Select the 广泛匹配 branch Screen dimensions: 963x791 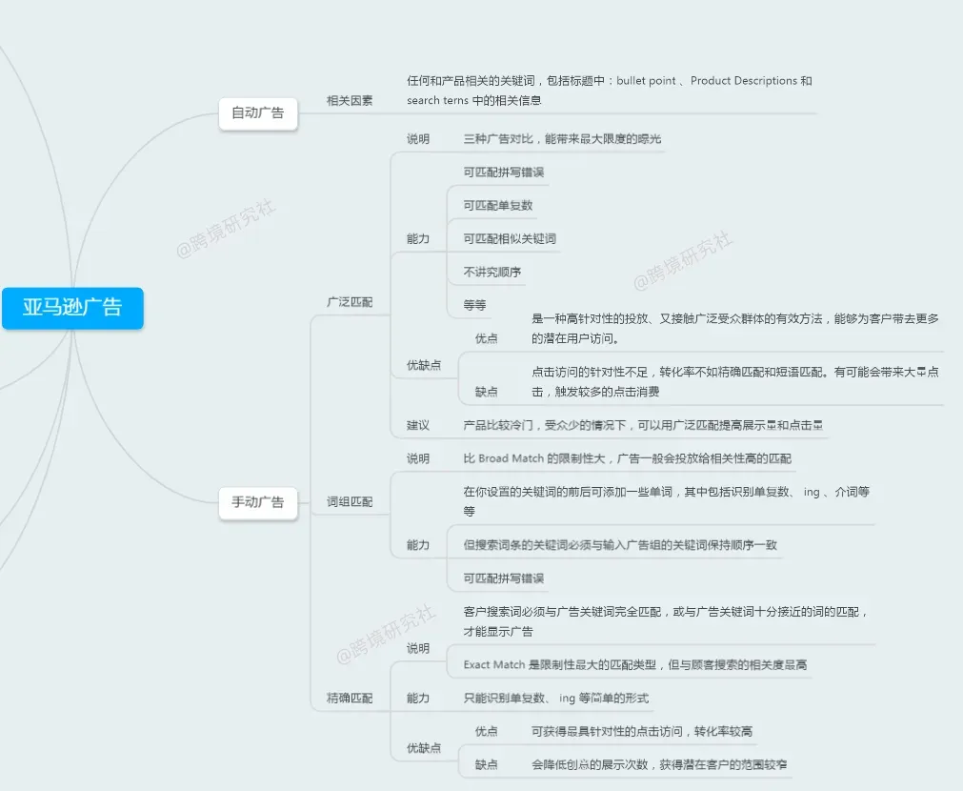pyautogui.click(x=350, y=302)
